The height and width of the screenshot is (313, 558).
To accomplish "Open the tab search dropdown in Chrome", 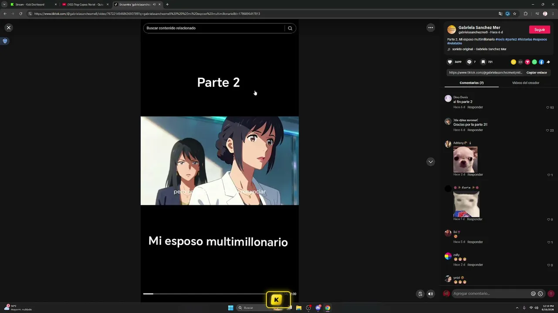I will pyautogui.click(x=4, y=4).
